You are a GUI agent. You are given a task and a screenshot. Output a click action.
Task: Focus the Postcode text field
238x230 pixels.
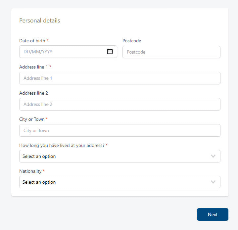[x=171, y=52]
